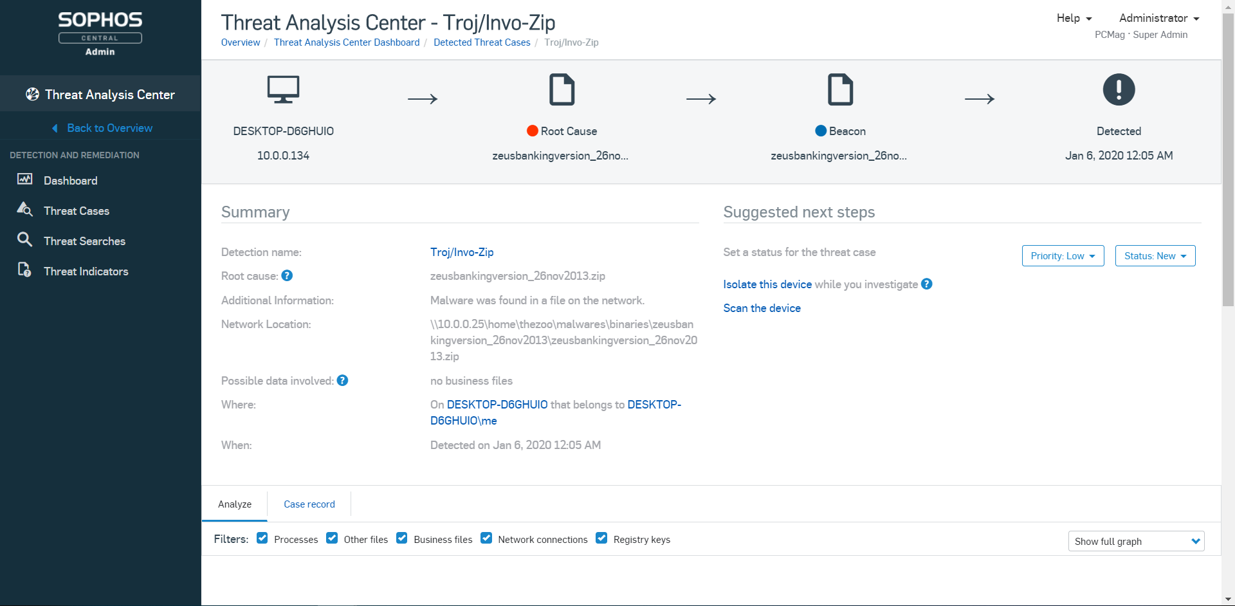
Task: Click the Beacon zeusbankingversion_26no... label
Action: click(839, 156)
